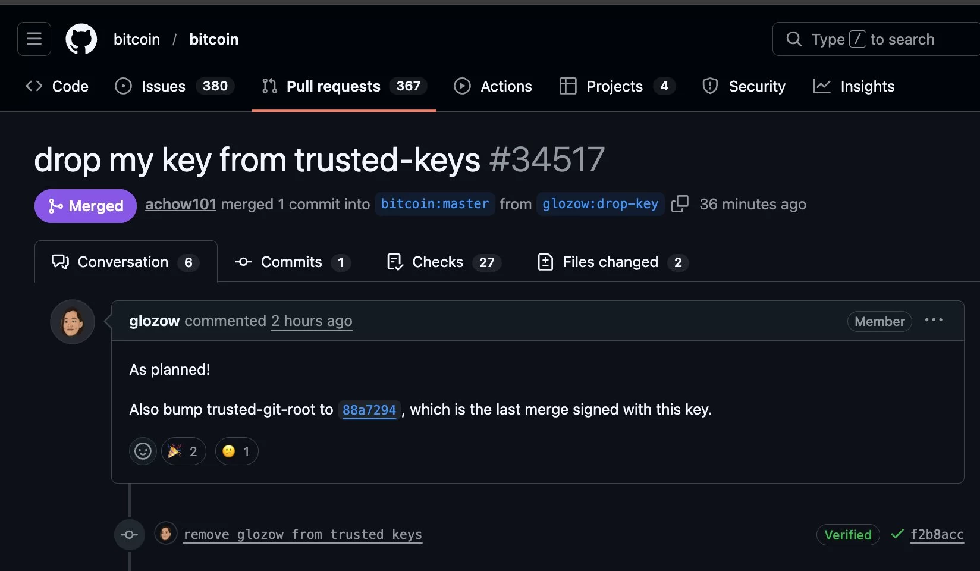Click glozow's avatar beside the comment

(x=73, y=322)
